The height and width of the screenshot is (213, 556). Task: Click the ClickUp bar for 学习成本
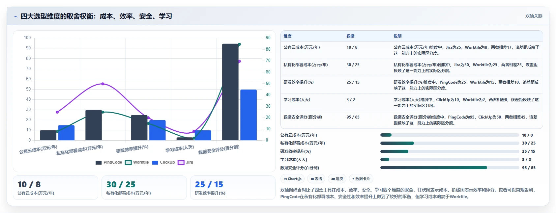pyautogui.click(x=203, y=135)
